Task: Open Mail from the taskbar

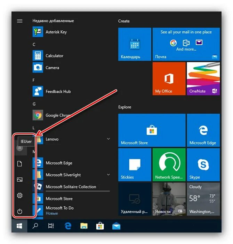Action: 116,226
